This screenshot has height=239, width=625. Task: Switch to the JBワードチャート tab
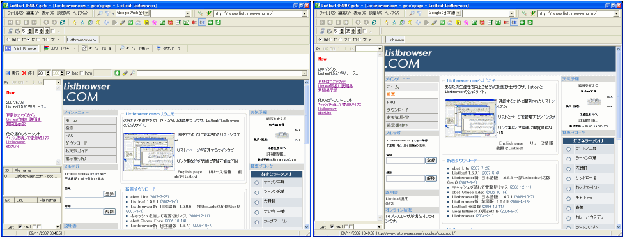click(59, 48)
